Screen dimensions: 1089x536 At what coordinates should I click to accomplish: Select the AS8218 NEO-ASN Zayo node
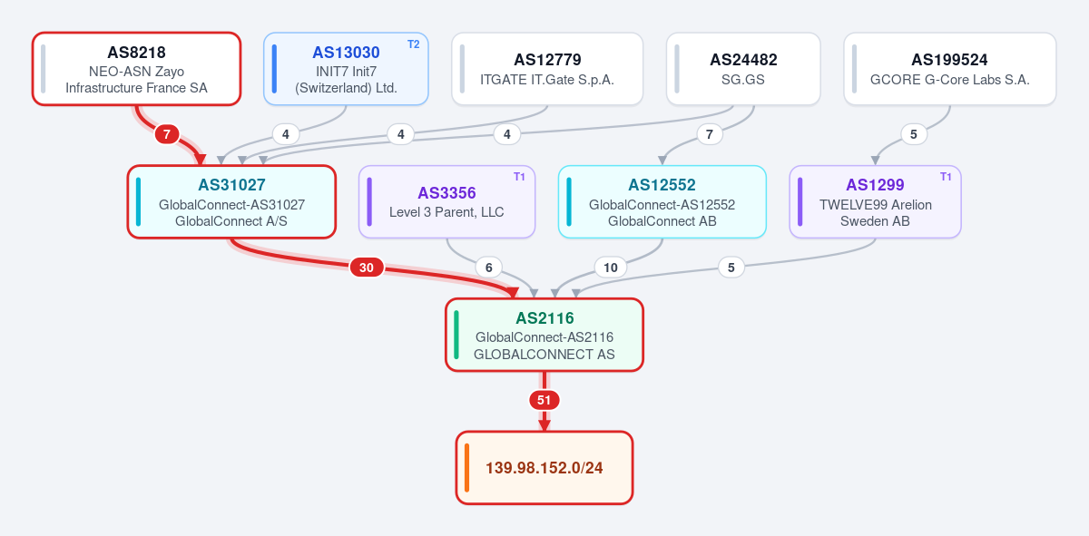pyautogui.click(x=136, y=69)
